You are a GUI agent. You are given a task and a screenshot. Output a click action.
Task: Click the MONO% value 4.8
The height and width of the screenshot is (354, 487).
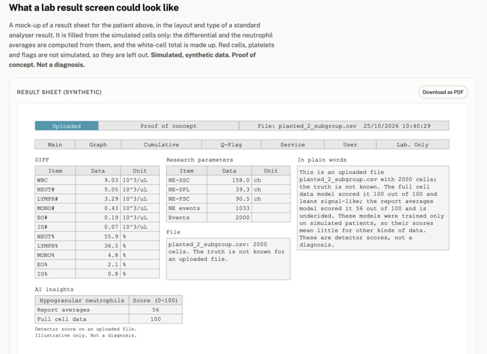[98, 255]
